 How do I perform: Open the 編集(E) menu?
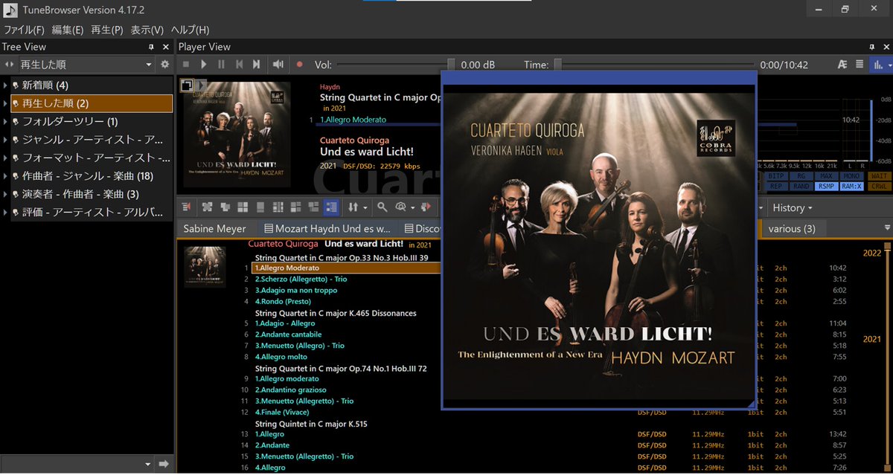click(x=68, y=30)
